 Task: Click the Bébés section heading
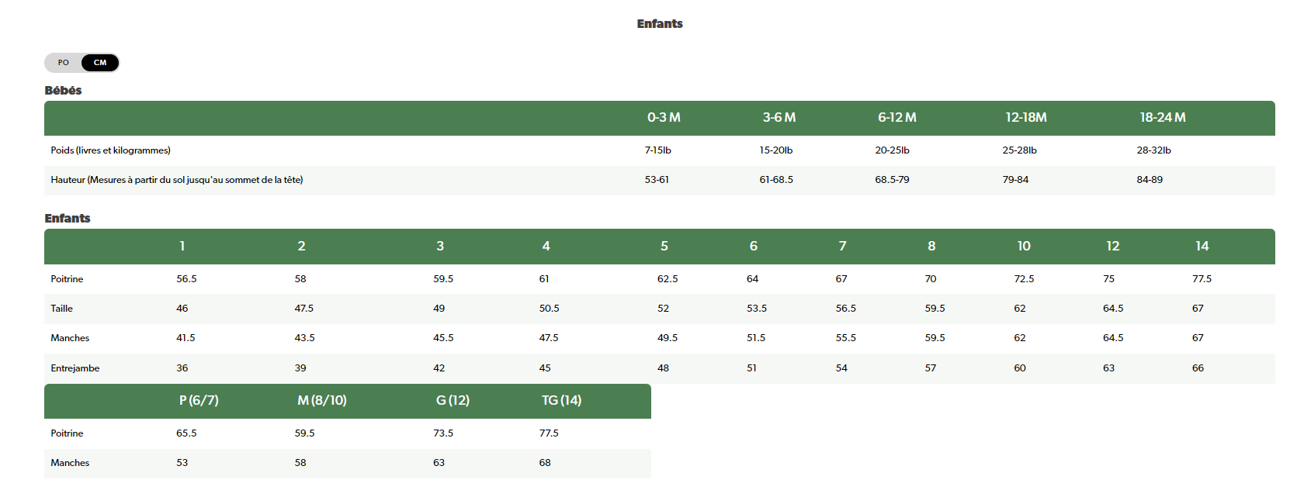63,90
